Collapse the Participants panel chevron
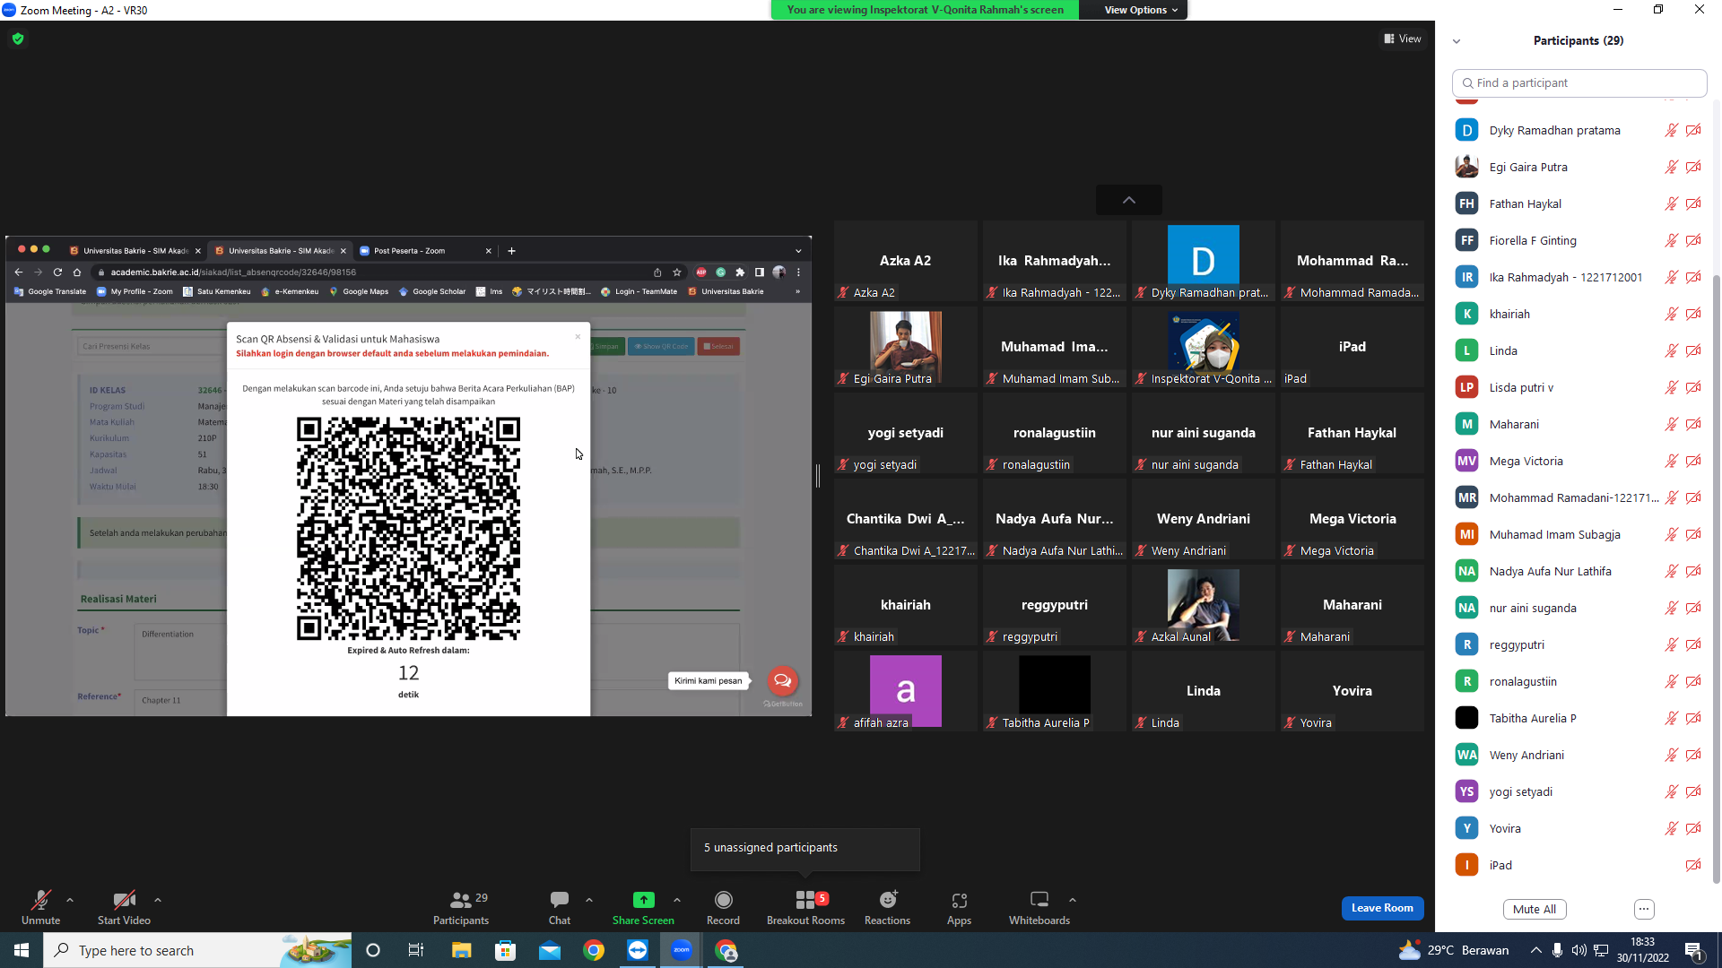Viewport: 1722px width, 968px height. 1457,41
